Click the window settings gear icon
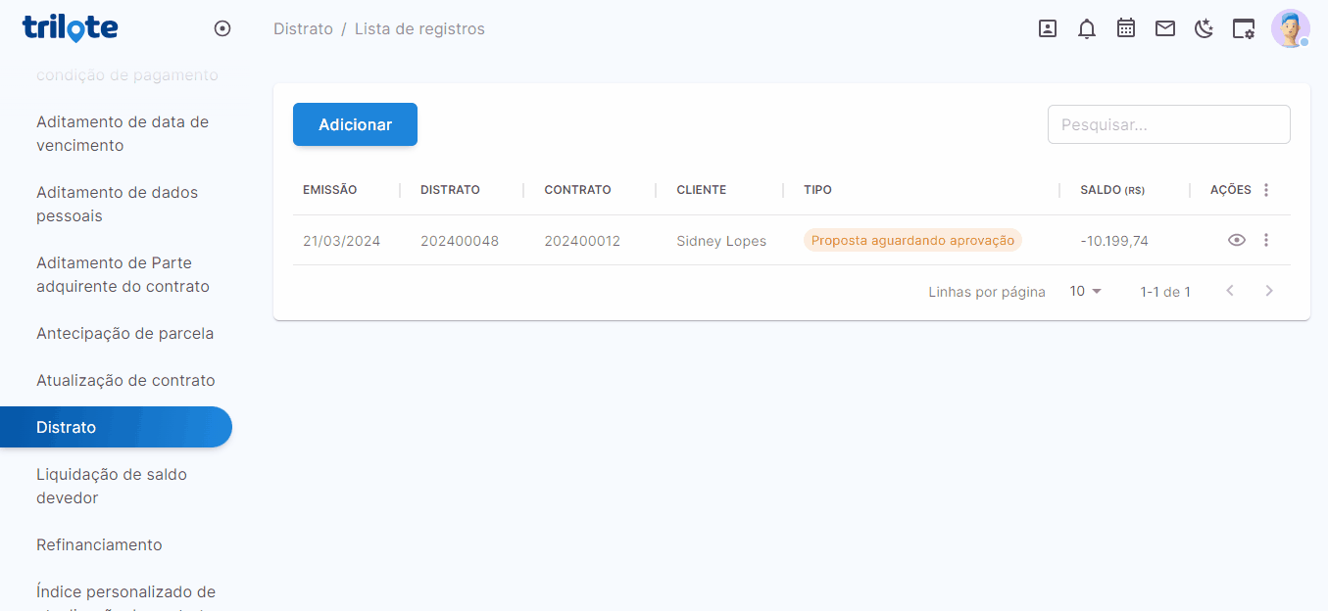The width and height of the screenshot is (1328, 611). click(x=1244, y=28)
